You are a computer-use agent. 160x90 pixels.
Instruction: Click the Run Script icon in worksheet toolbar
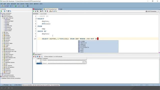click(x=35, y=11)
